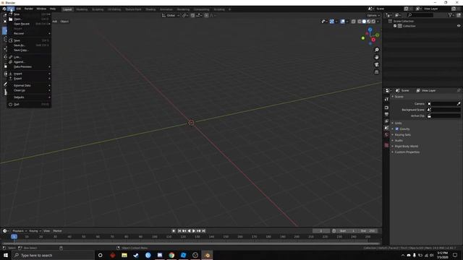Open the Render menu
This screenshot has height=260, width=463.
pyautogui.click(x=29, y=9)
